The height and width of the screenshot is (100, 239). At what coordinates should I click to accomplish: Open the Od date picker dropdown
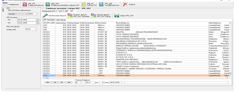tap(37, 20)
